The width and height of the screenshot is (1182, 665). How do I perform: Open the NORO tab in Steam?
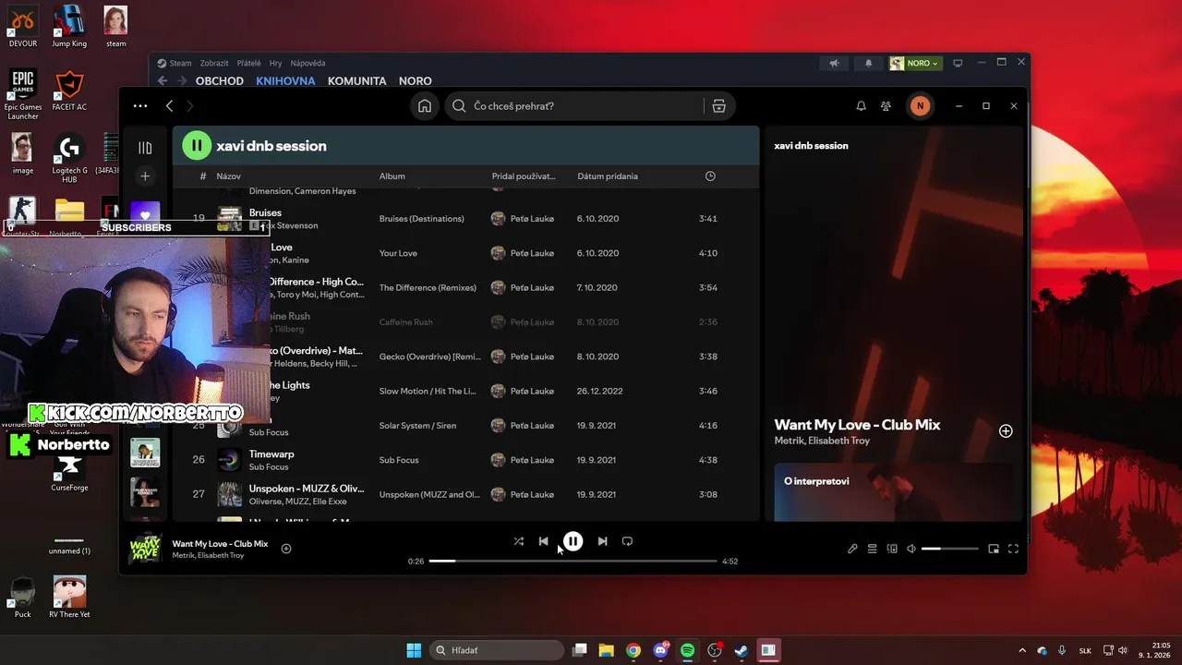pos(416,81)
